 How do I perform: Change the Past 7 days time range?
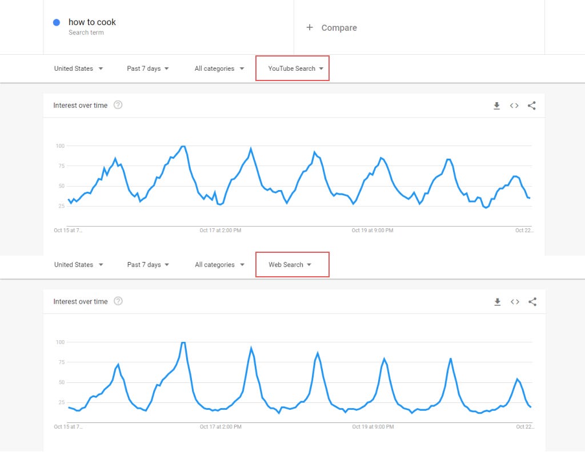[147, 68]
